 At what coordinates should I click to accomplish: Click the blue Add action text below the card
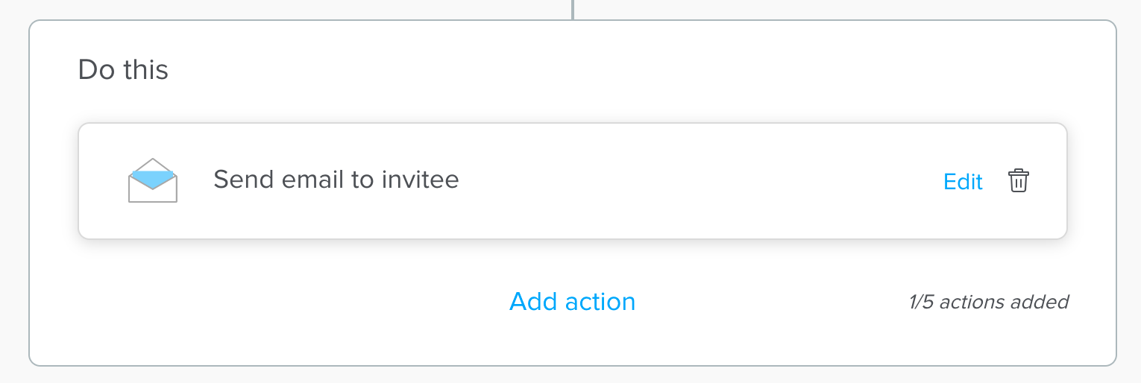pyautogui.click(x=572, y=301)
